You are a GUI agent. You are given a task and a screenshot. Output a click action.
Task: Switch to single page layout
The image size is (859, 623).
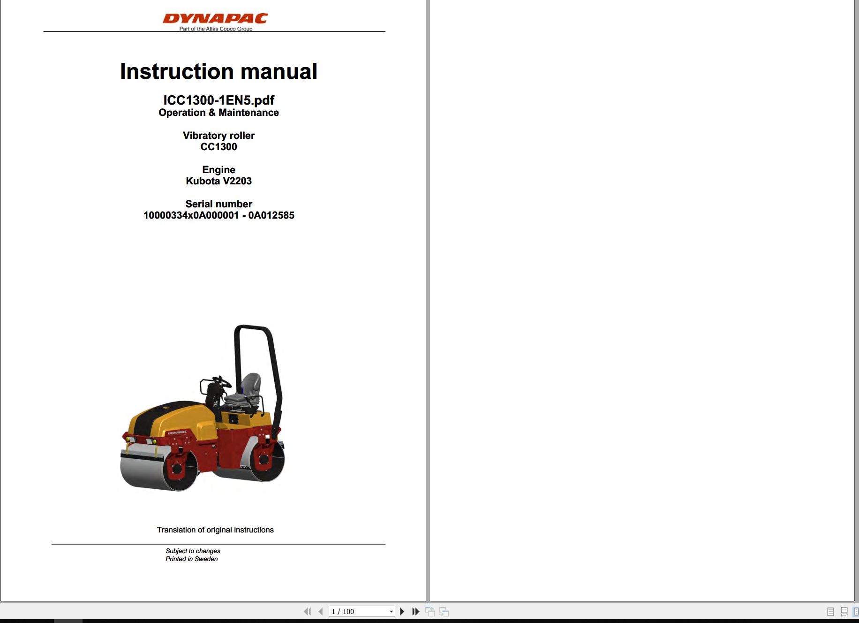point(830,612)
